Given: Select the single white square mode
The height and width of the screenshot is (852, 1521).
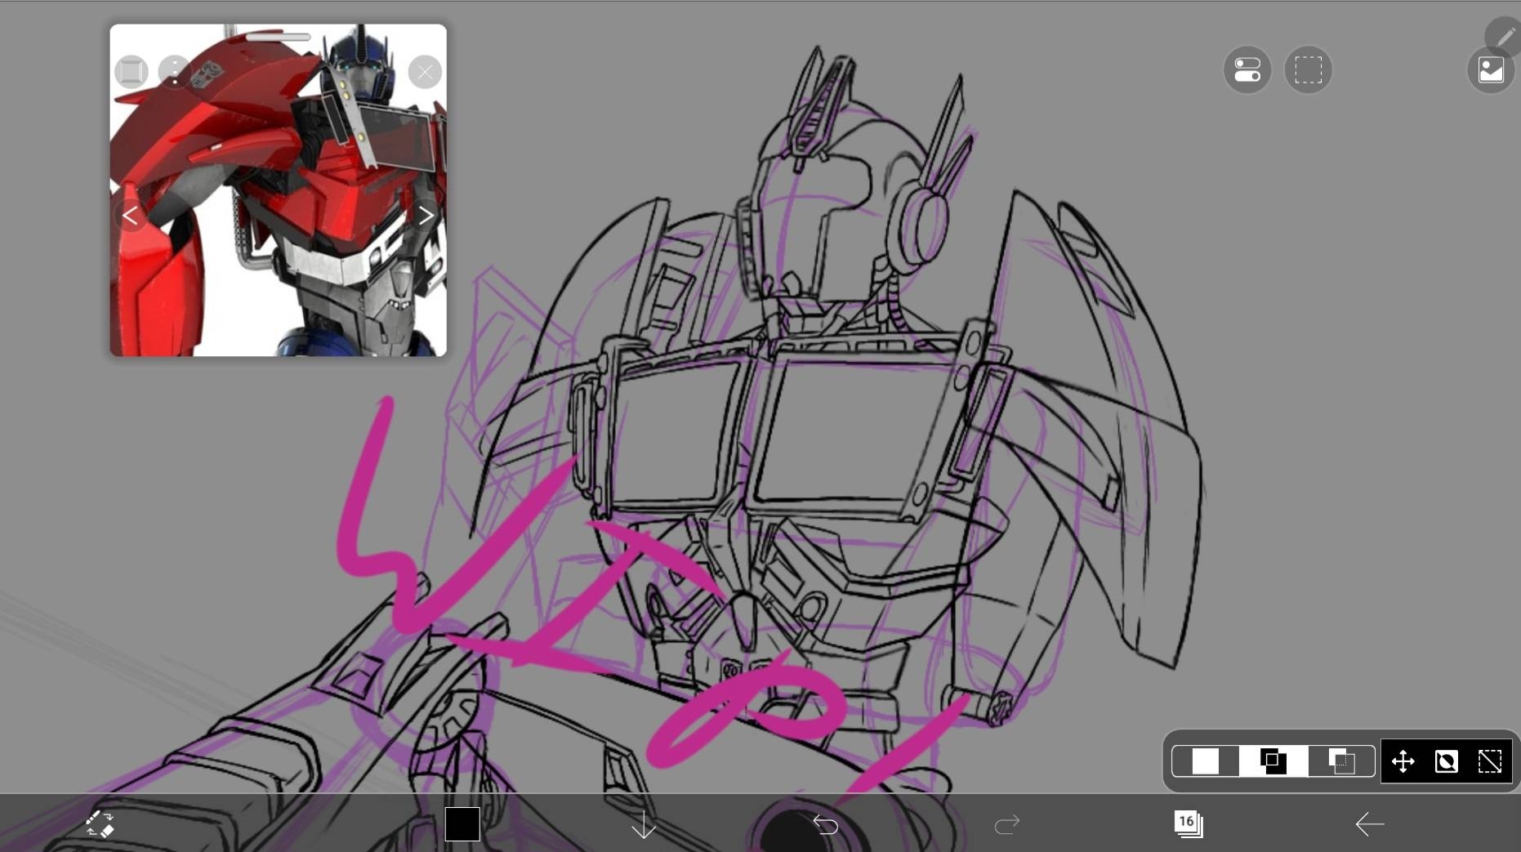Looking at the screenshot, I should tap(1205, 761).
